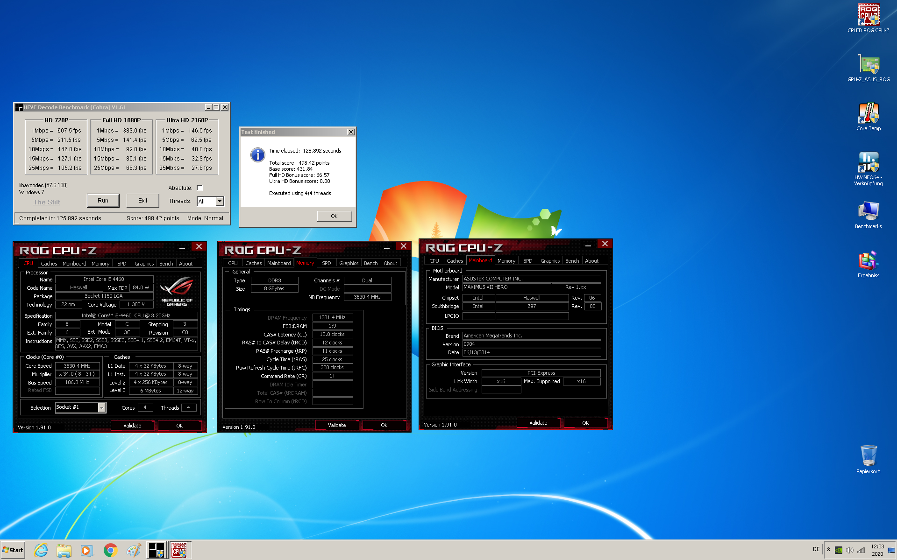Click MAXIMUS VII HERO model field

tap(506, 287)
